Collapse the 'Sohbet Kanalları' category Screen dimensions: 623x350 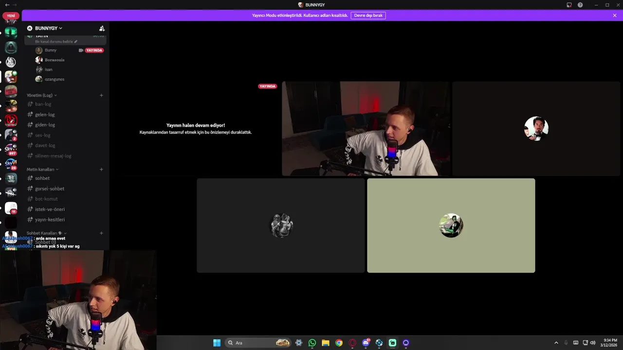click(x=46, y=233)
